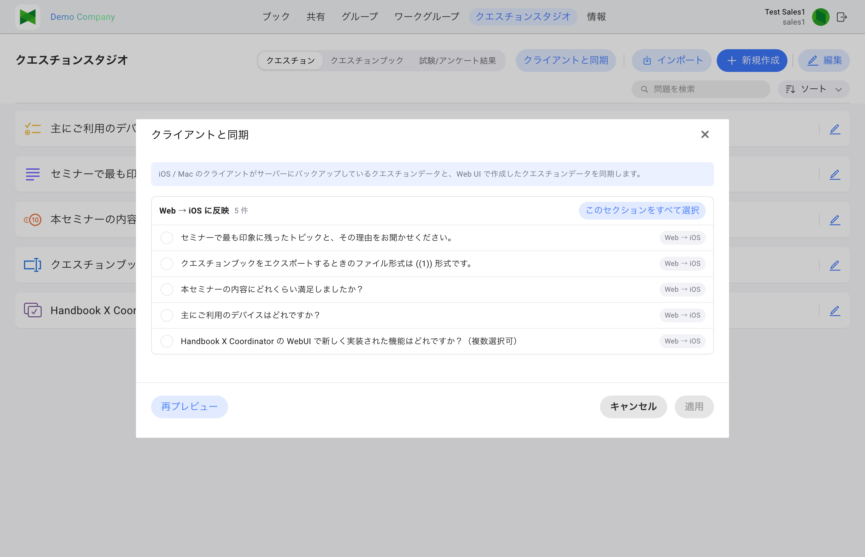
Task: Switch to the 試験/アンケート結果 tab
Action: pos(458,61)
